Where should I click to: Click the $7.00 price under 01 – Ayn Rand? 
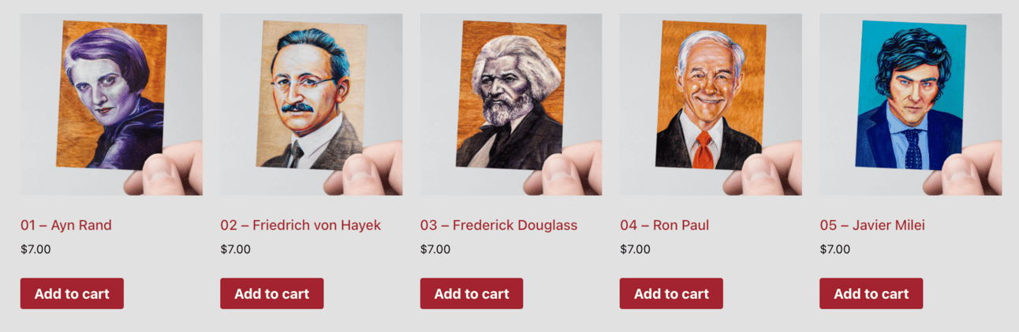(35, 249)
